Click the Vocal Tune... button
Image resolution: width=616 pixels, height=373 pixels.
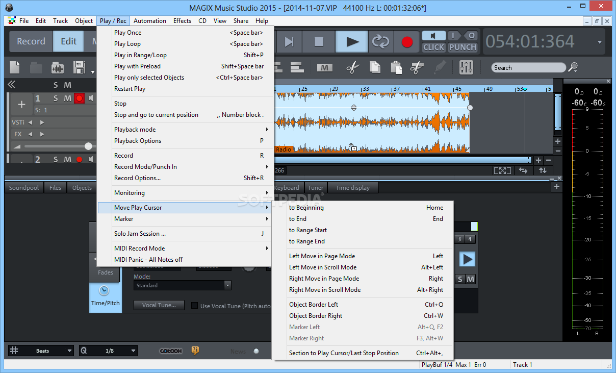tap(159, 305)
